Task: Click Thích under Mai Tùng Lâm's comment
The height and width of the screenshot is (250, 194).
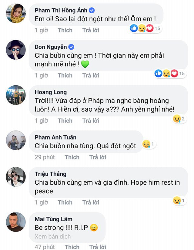Action: pyautogui.click(x=72, y=247)
